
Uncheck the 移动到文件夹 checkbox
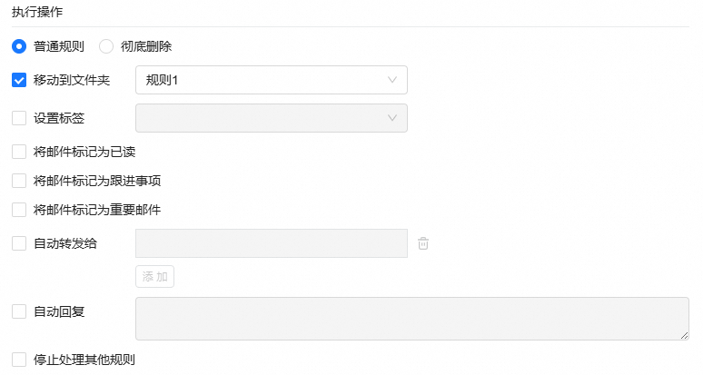[19, 80]
